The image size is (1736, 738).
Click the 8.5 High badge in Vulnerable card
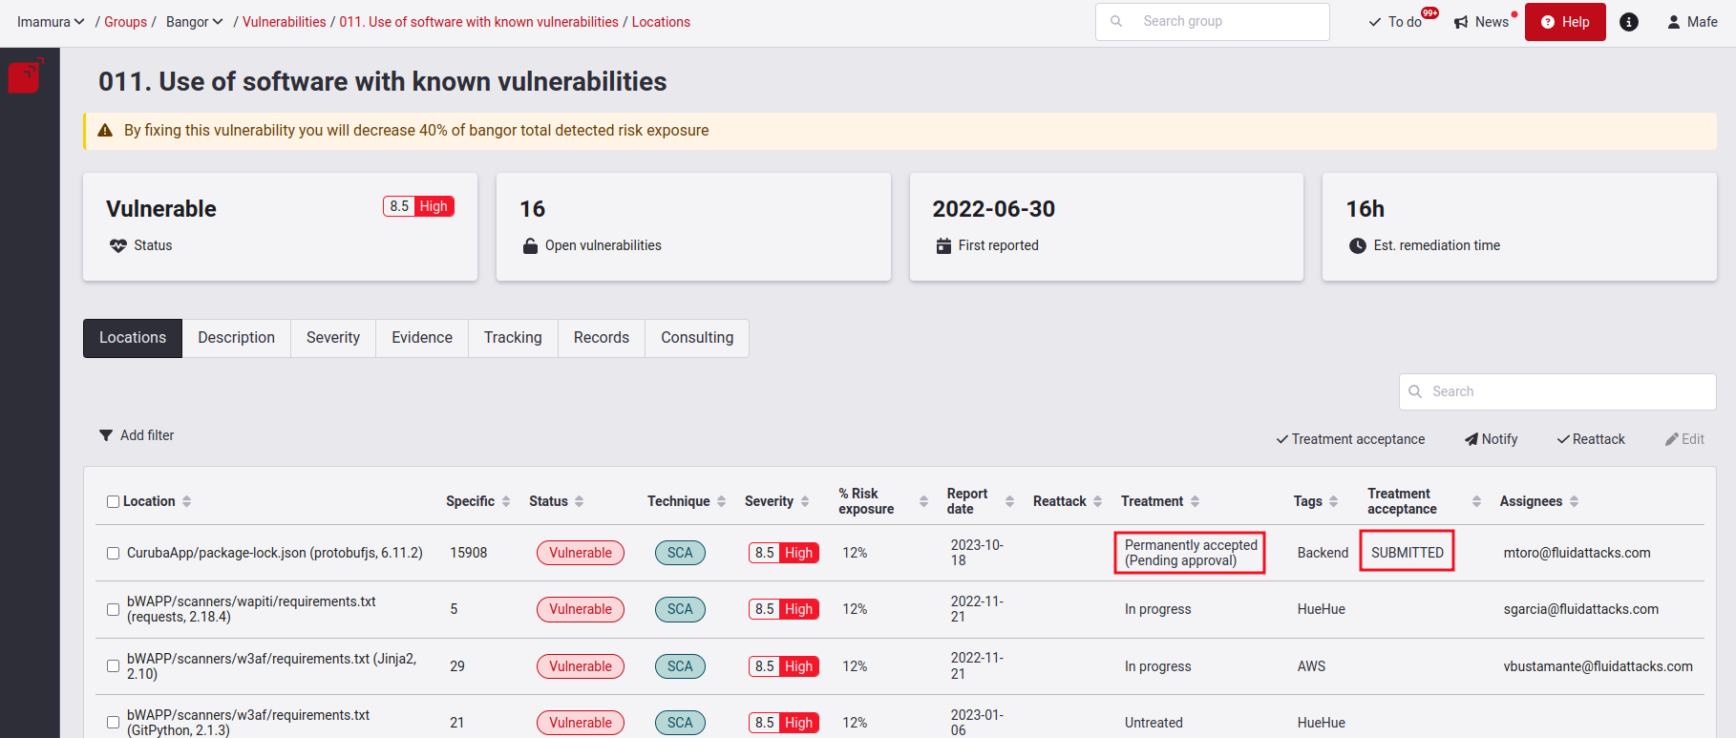coord(418,206)
